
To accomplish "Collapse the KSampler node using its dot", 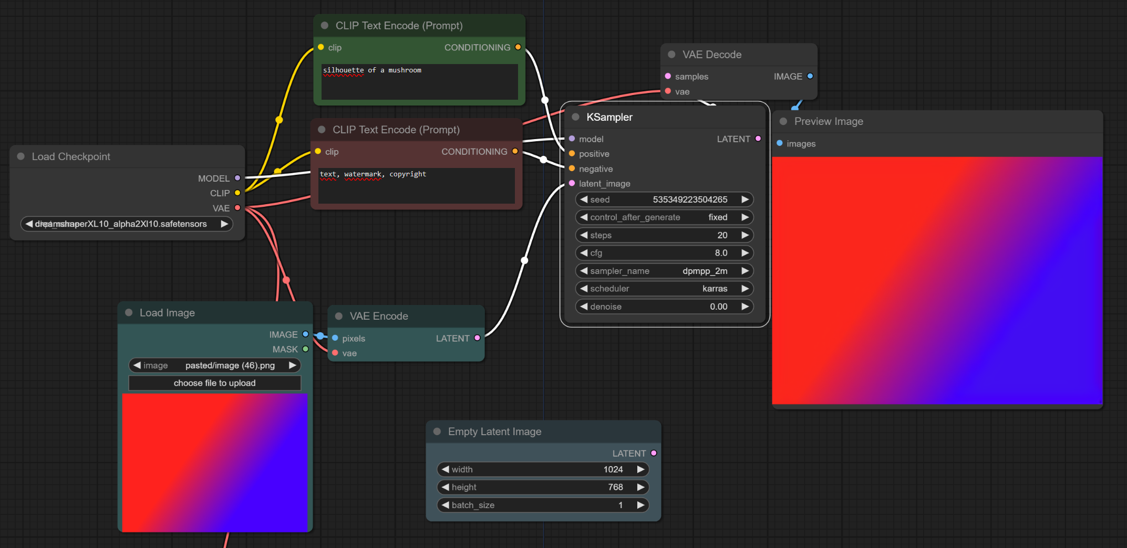I will 575,117.
